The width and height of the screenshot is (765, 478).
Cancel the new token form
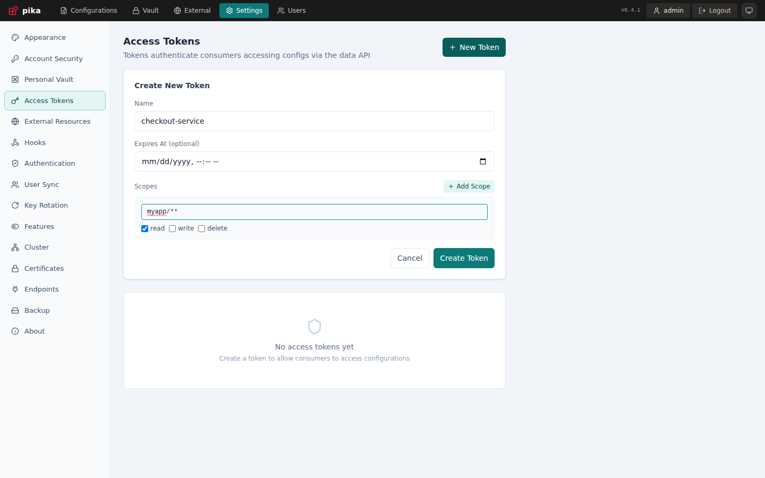pos(410,258)
